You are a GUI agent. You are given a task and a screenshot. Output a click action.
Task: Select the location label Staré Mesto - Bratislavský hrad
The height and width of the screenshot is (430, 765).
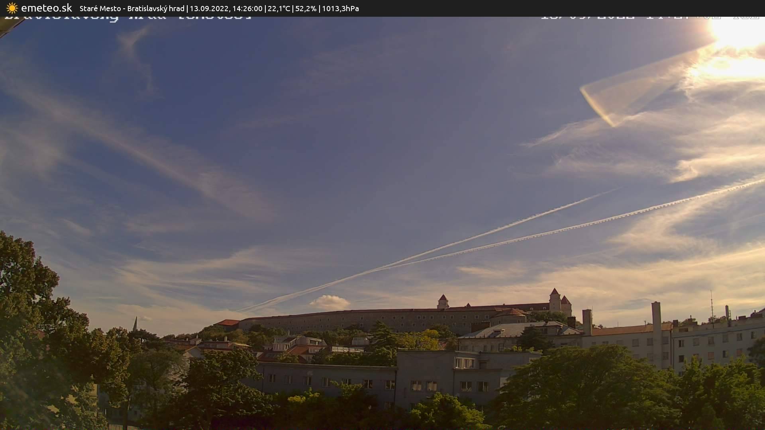131,8
